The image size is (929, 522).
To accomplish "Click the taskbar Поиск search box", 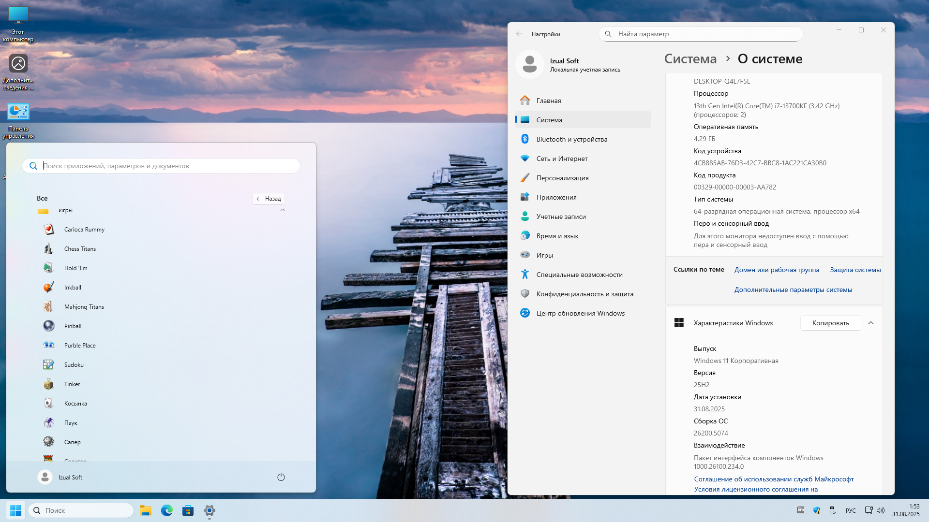I will tap(81, 510).
